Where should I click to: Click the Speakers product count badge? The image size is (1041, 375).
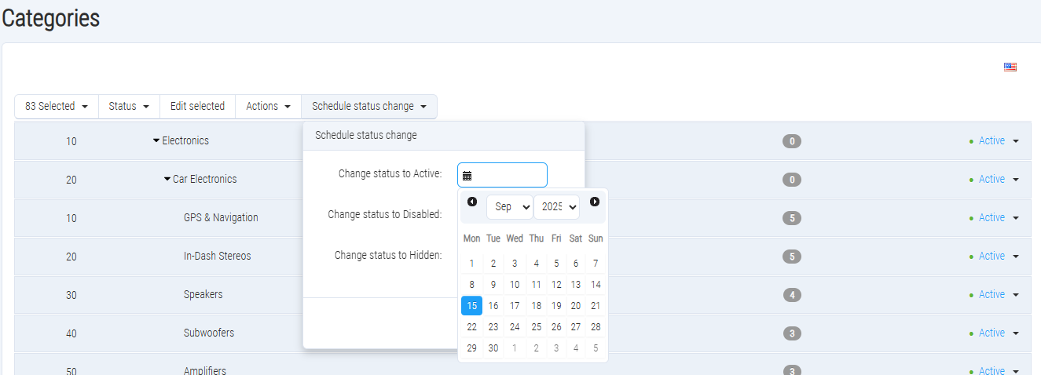pos(792,295)
